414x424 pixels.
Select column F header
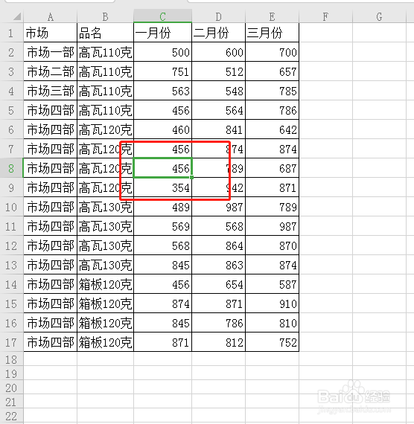[325, 17]
